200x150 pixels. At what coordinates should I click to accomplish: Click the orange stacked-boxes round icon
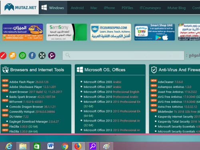[x=13, y=55]
